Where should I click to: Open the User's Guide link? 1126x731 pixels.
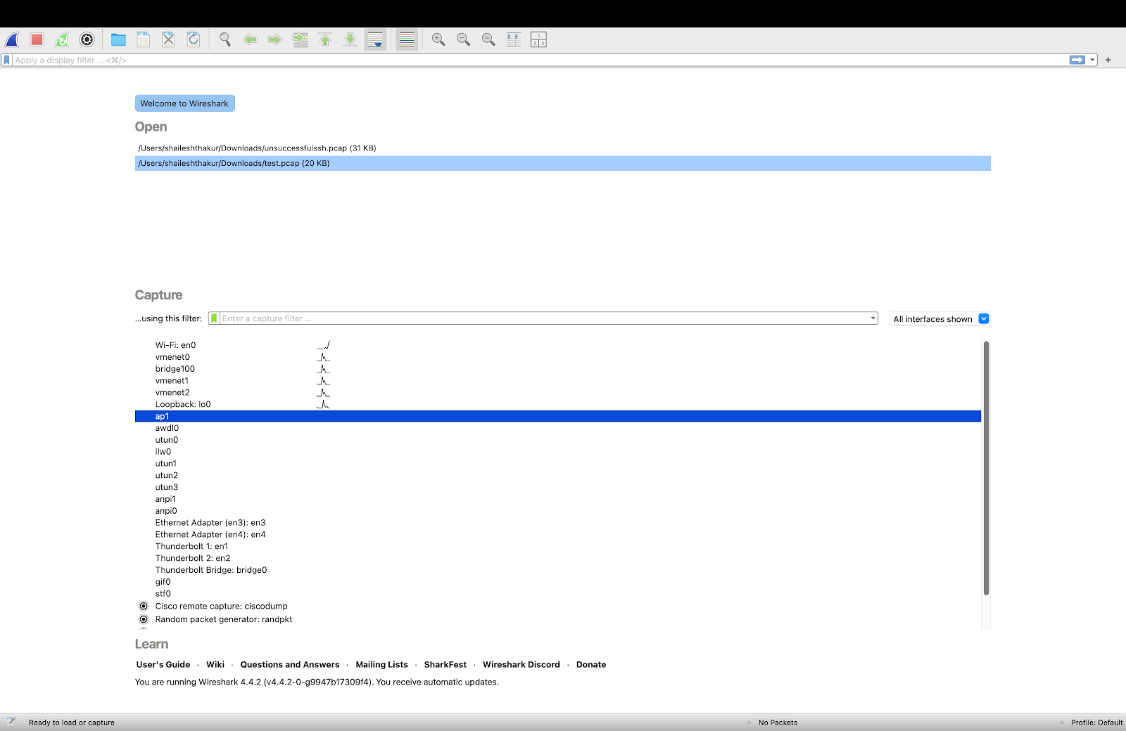(x=163, y=664)
